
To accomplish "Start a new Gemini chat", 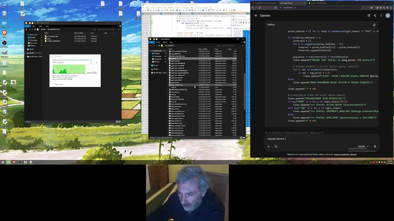I will [369, 15].
